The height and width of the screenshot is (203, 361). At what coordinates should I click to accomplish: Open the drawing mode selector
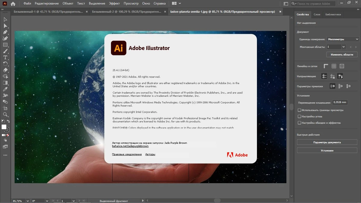tap(5, 140)
